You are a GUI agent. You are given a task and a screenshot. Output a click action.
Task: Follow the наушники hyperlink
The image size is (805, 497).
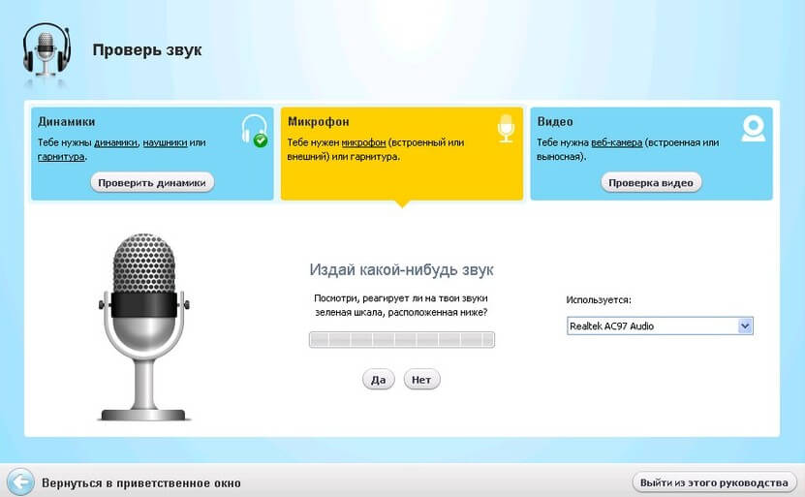click(166, 142)
